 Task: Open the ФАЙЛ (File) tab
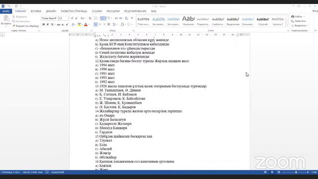[x=6, y=11]
